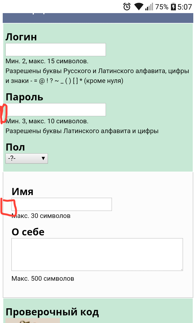196x323 pixels.
Task: Click inside the О себе text area
Action: coord(97,254)
